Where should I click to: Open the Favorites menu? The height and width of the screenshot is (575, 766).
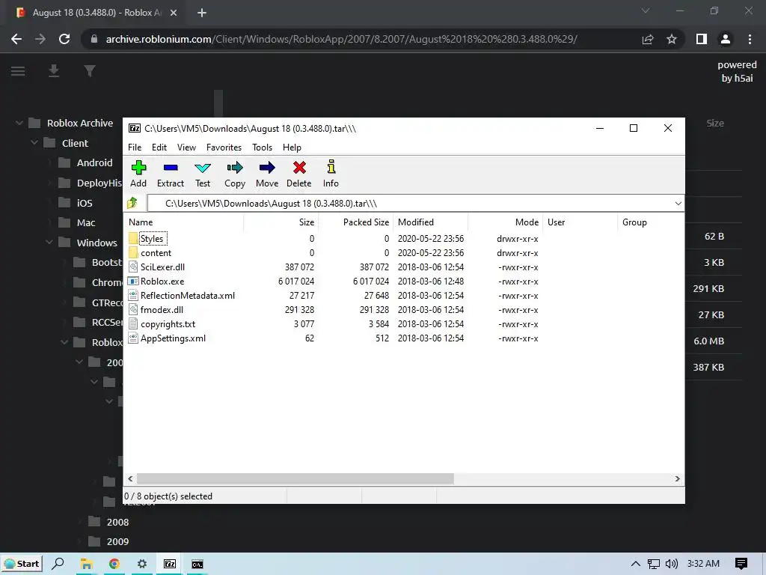pos(224,147)
